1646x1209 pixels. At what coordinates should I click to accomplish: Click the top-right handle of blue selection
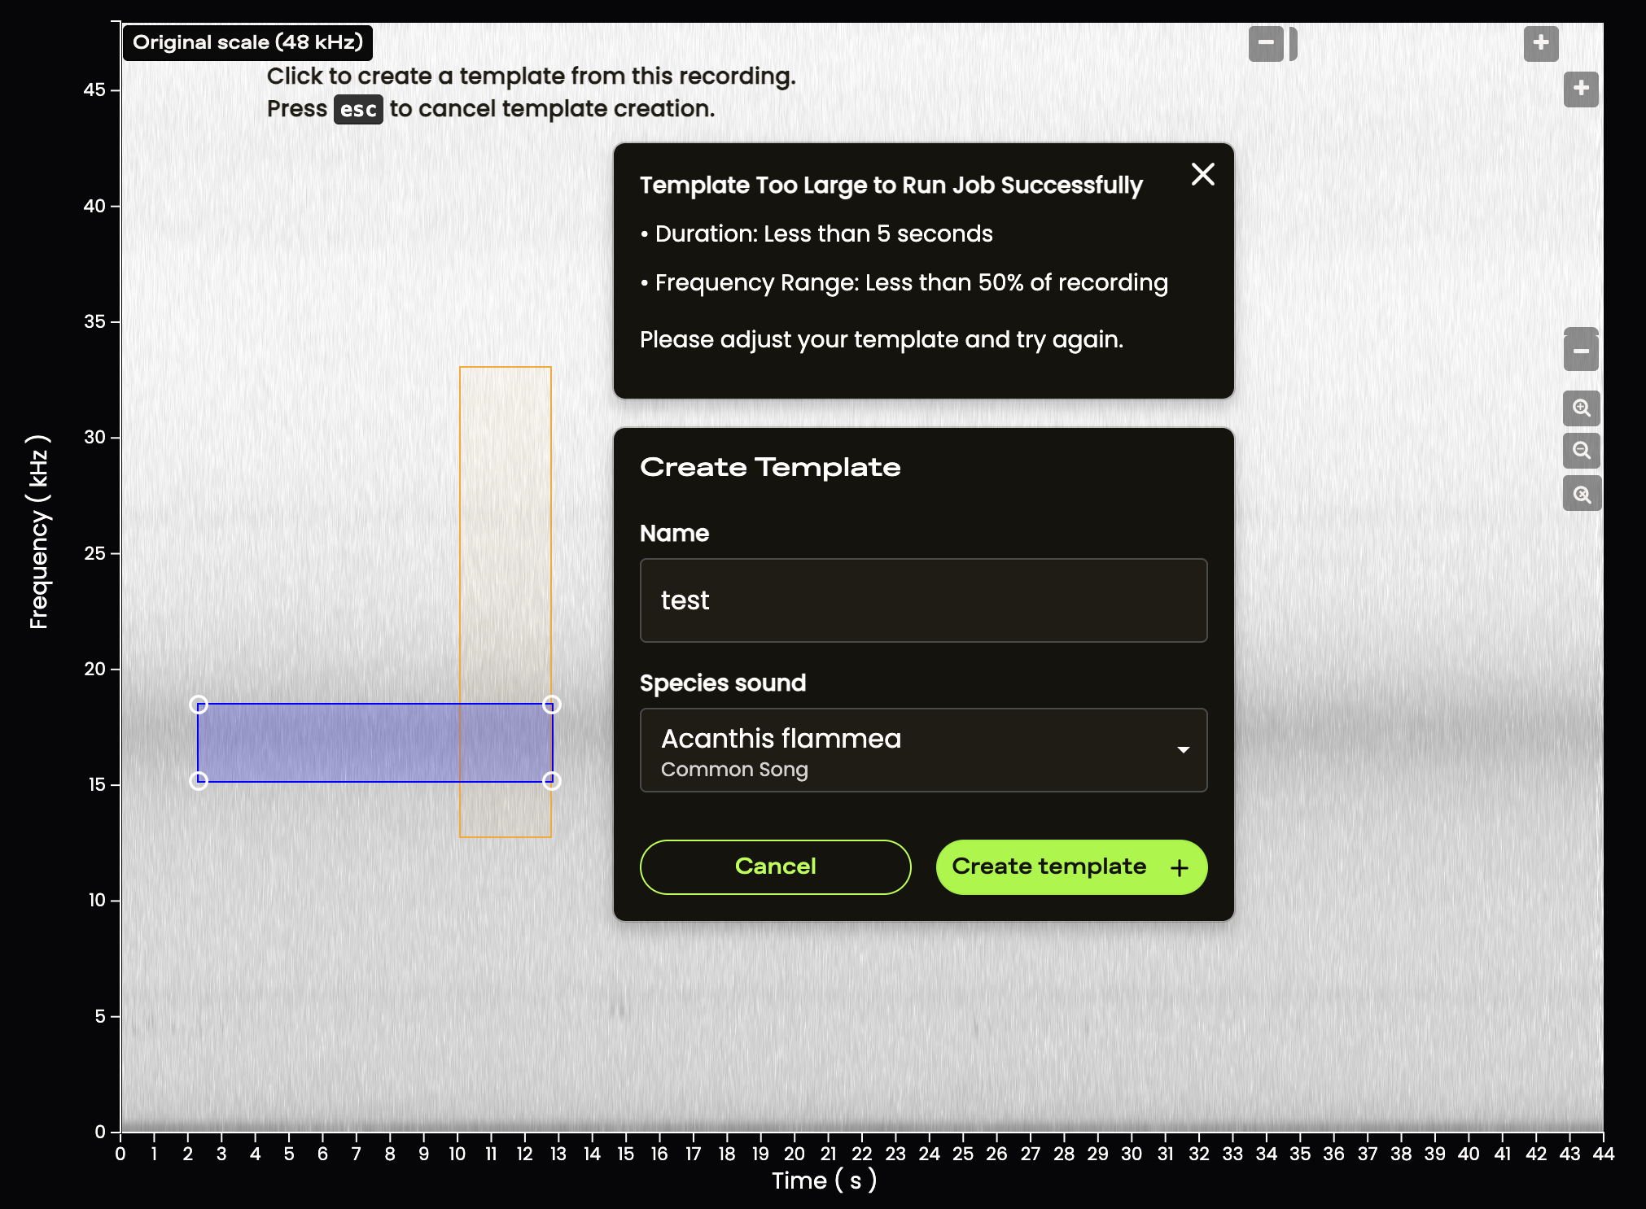[x=552, y=705]
